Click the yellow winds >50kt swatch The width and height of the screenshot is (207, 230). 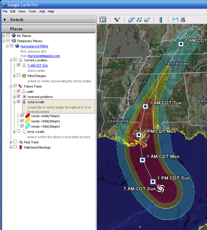27,121
